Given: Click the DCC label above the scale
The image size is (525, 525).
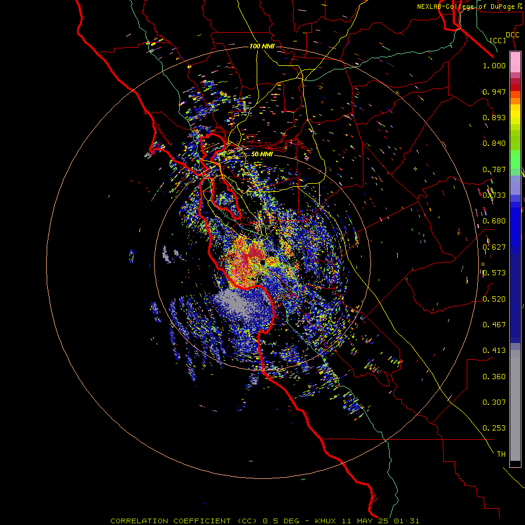Looking at the screenshot, I should (512, 34).
